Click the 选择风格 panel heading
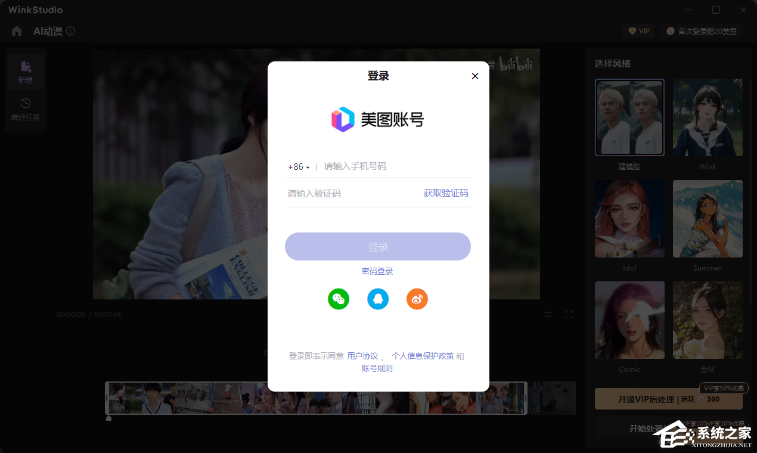This screenshot has width=757, height=453. (613, 64)
